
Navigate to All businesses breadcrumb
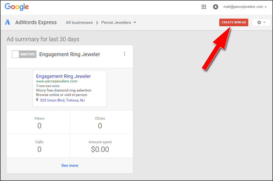coord(79,23)
